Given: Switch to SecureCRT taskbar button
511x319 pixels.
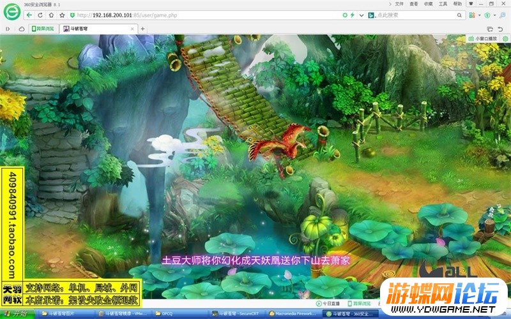Looking at the screenshot, I should click(237, 314).
